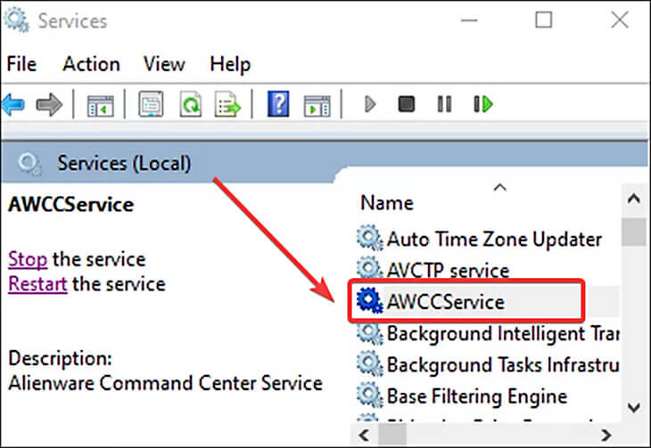The image size is (651, 448).
Task: Click the Services (Local) header gear icon
Action: point(29,164)
